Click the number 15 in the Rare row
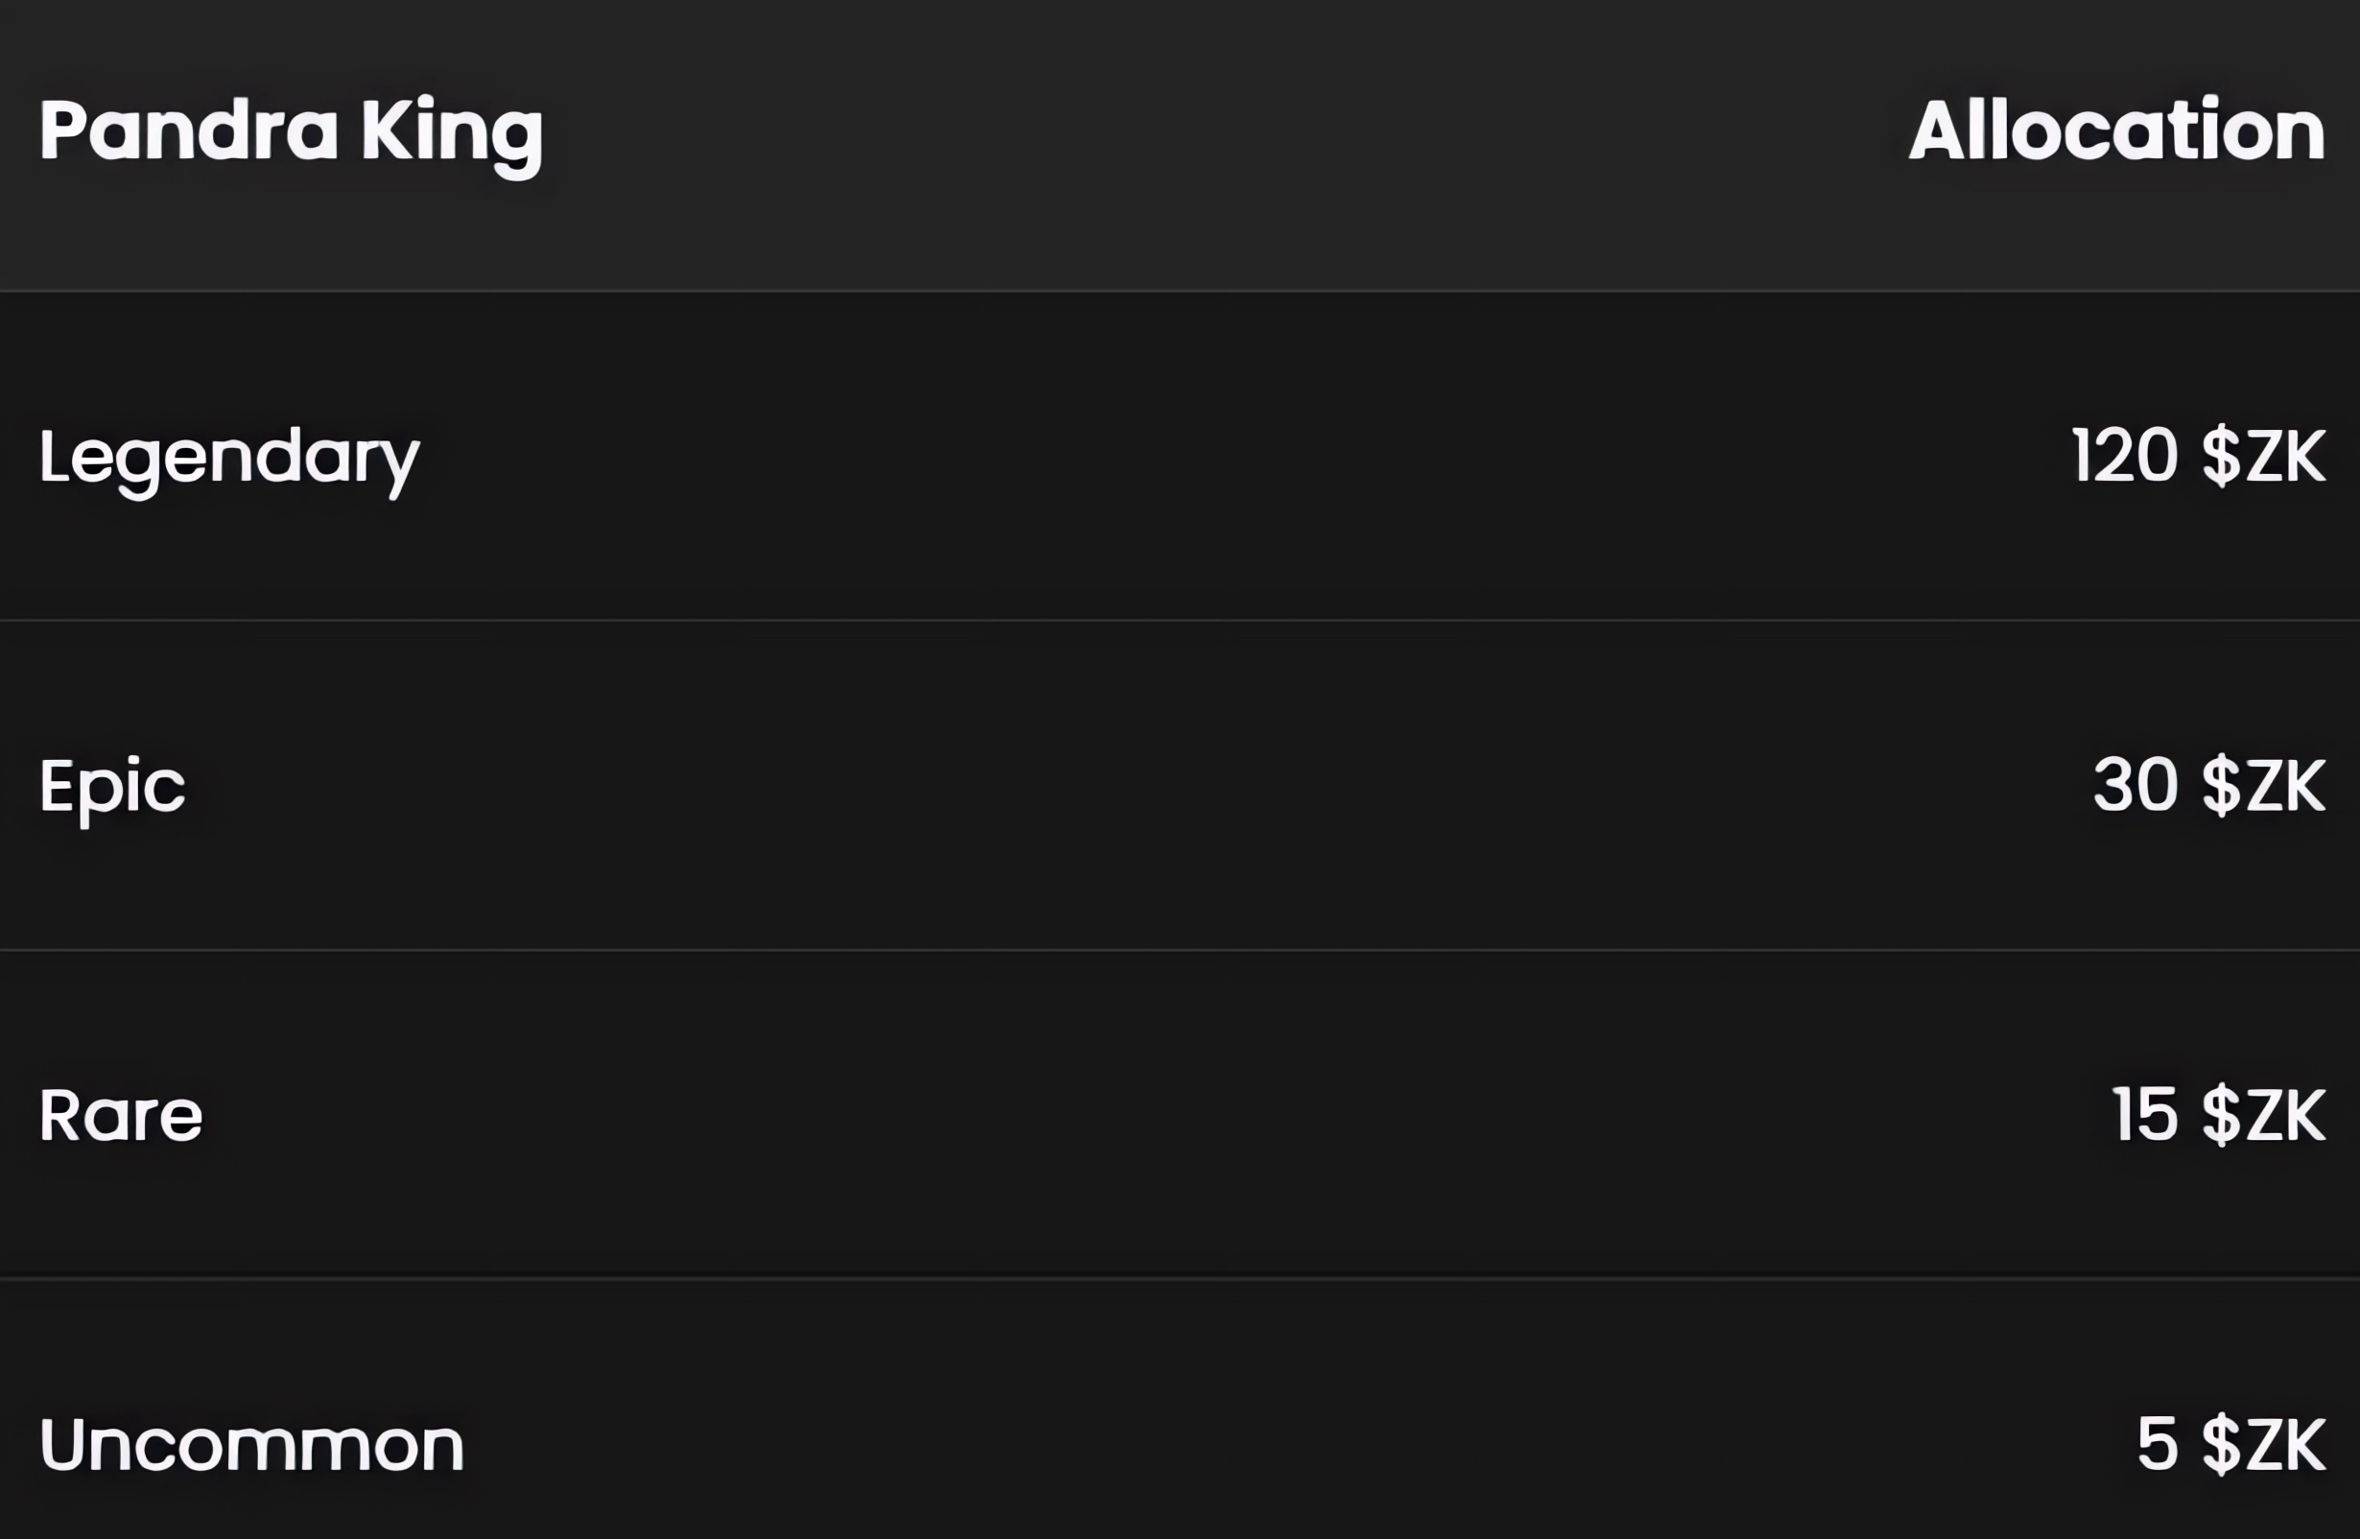The width and height of the screenshot is (2360, 1539). [x=2144, y=1115]
